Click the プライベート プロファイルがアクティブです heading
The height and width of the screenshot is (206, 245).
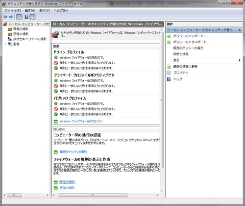coord(84,75)
